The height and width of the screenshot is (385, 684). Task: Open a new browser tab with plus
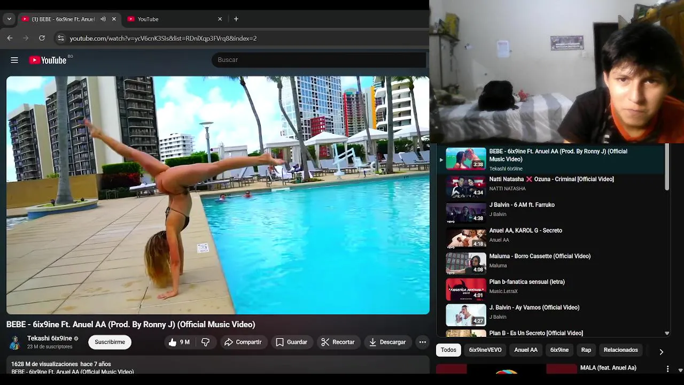(236, 19)
